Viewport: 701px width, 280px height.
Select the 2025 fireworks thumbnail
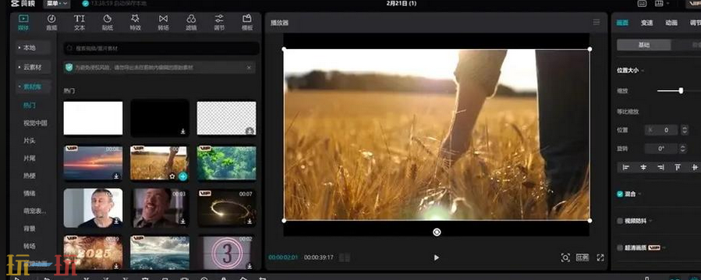pos(93,253)
